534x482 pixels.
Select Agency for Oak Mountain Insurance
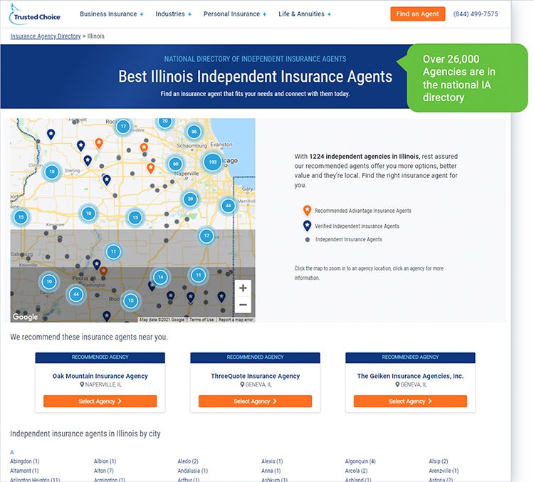pos(100,402)
